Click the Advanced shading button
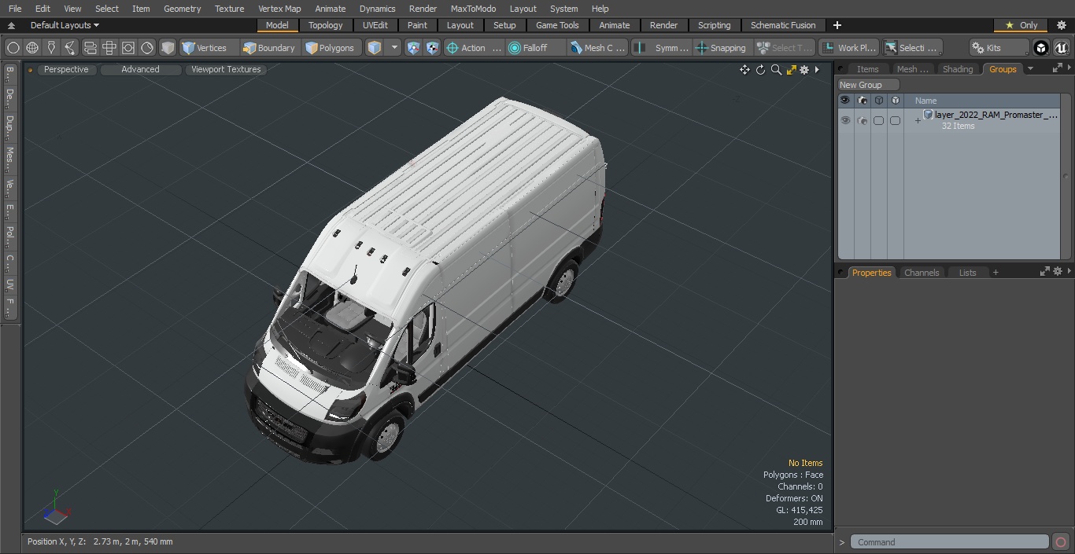The height and width of the screenshot is (554, 1075). click(140, 69)
